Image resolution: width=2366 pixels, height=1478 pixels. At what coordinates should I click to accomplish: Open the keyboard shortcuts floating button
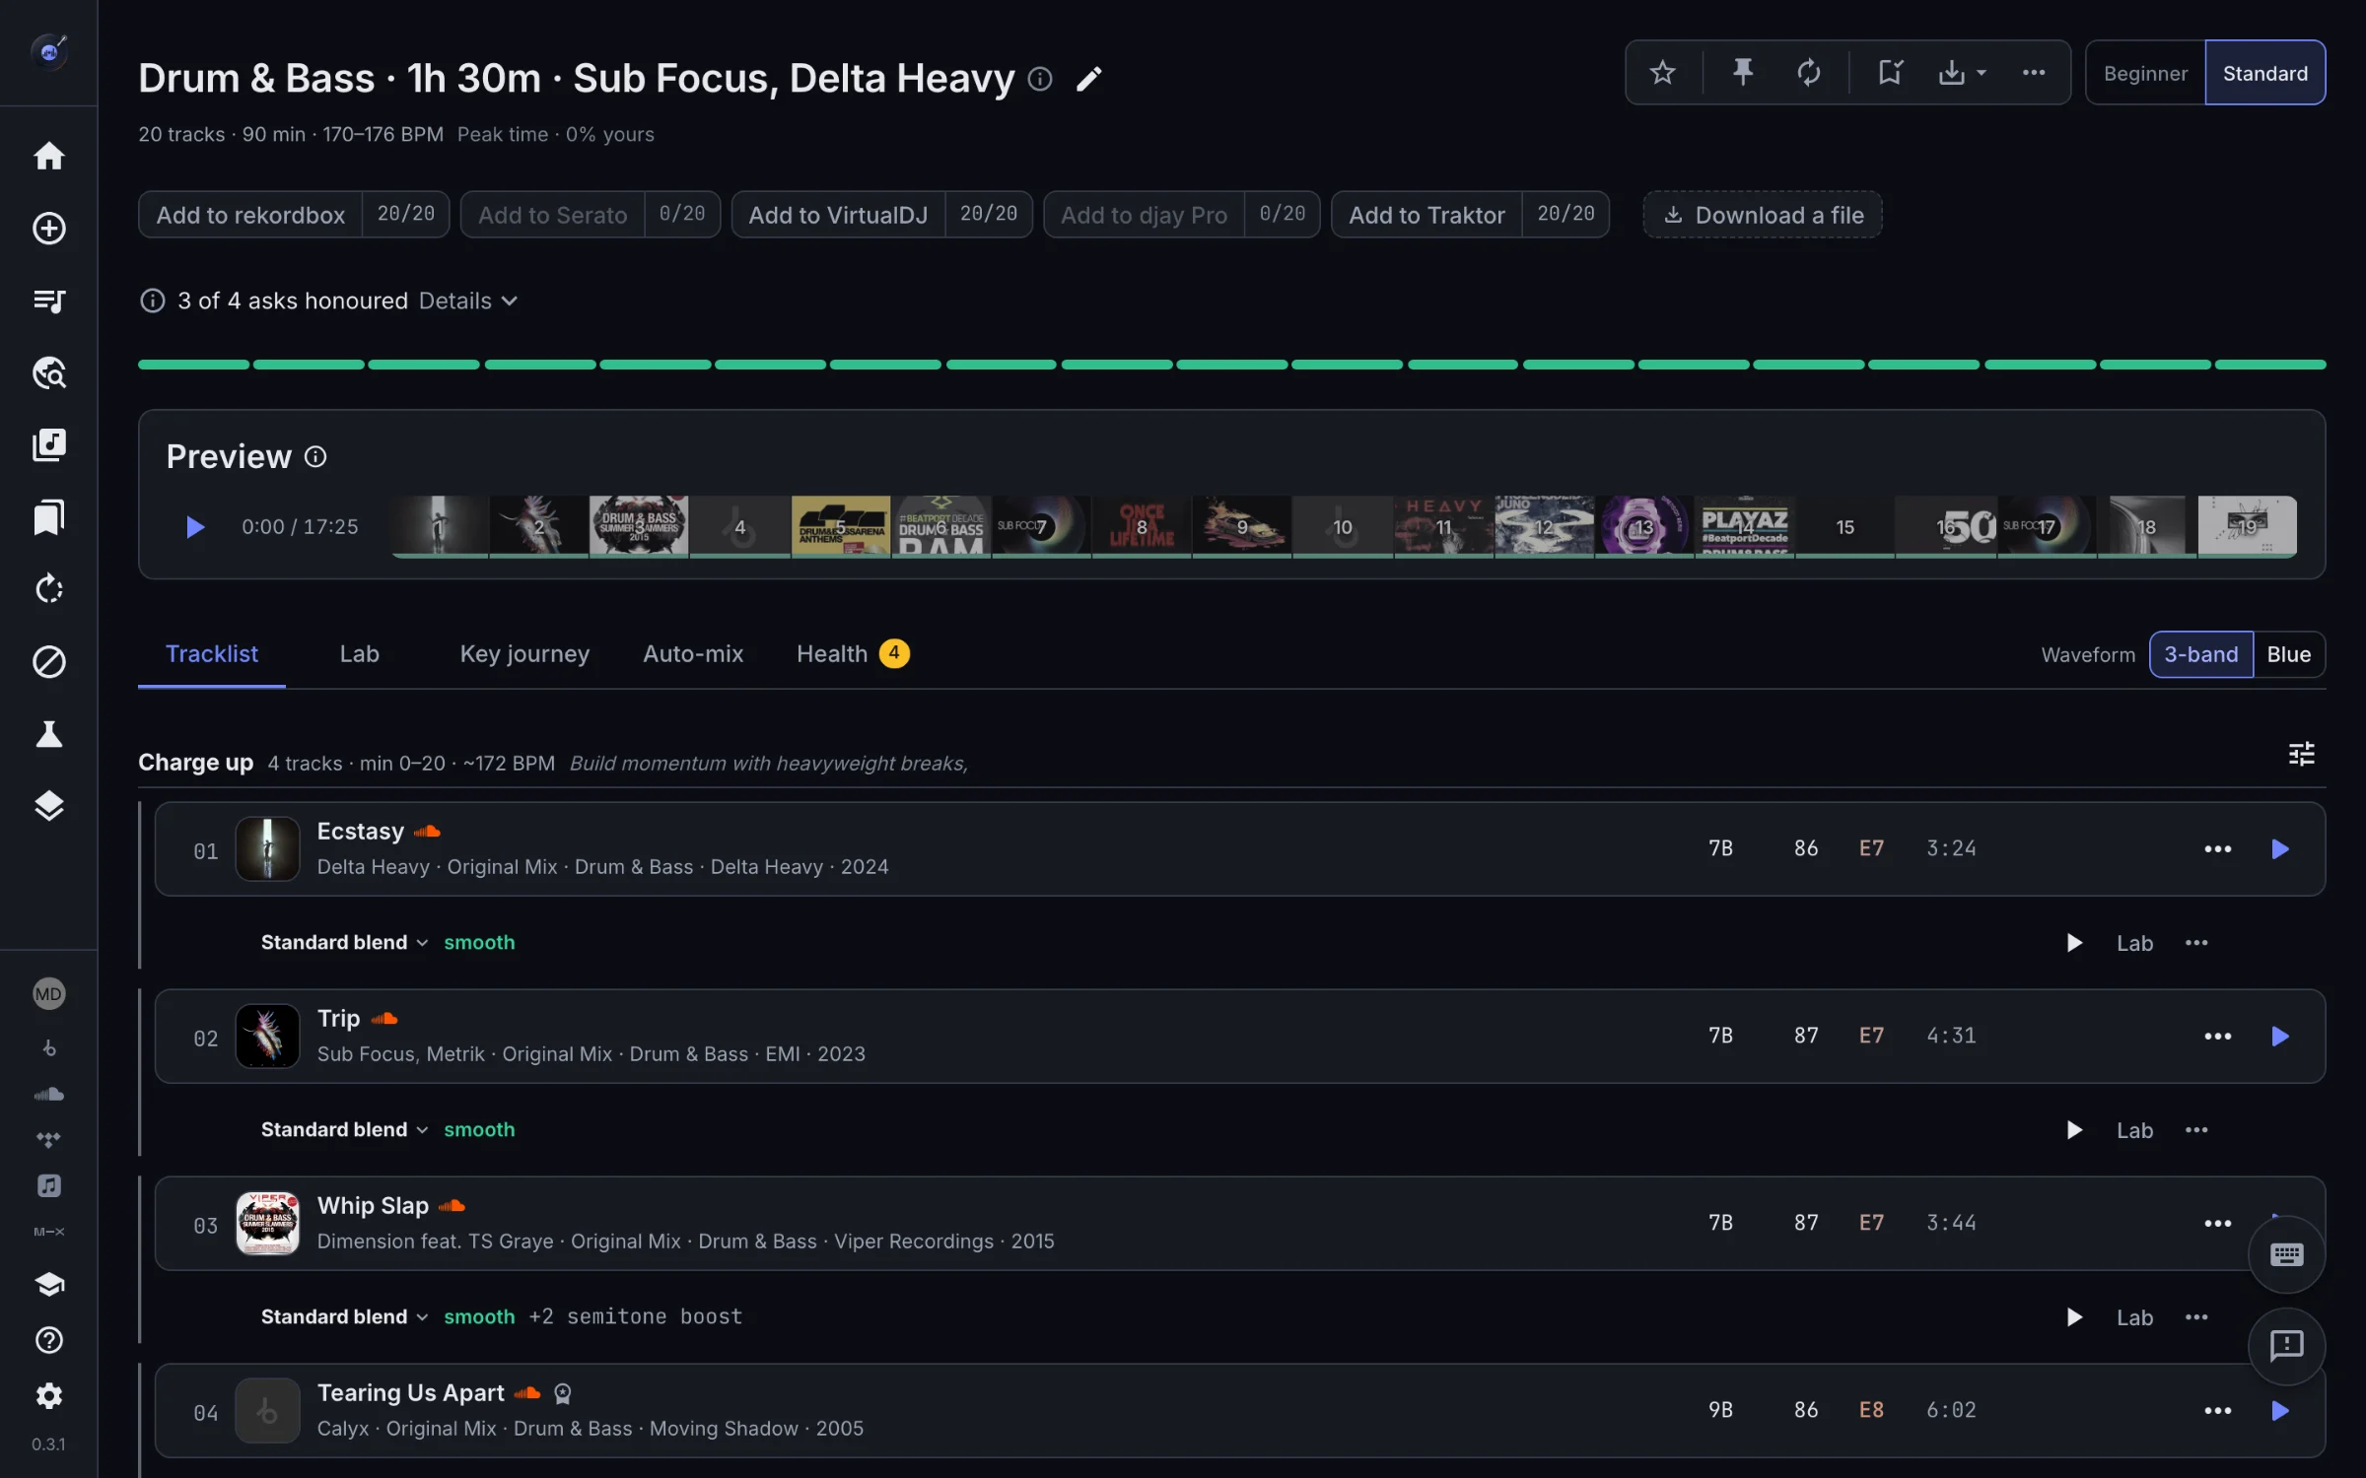pos(2286,1254)
